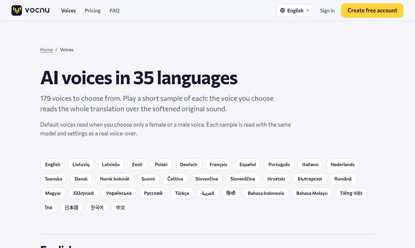
Task: Select the English language chip
Action: pos(53,164)
